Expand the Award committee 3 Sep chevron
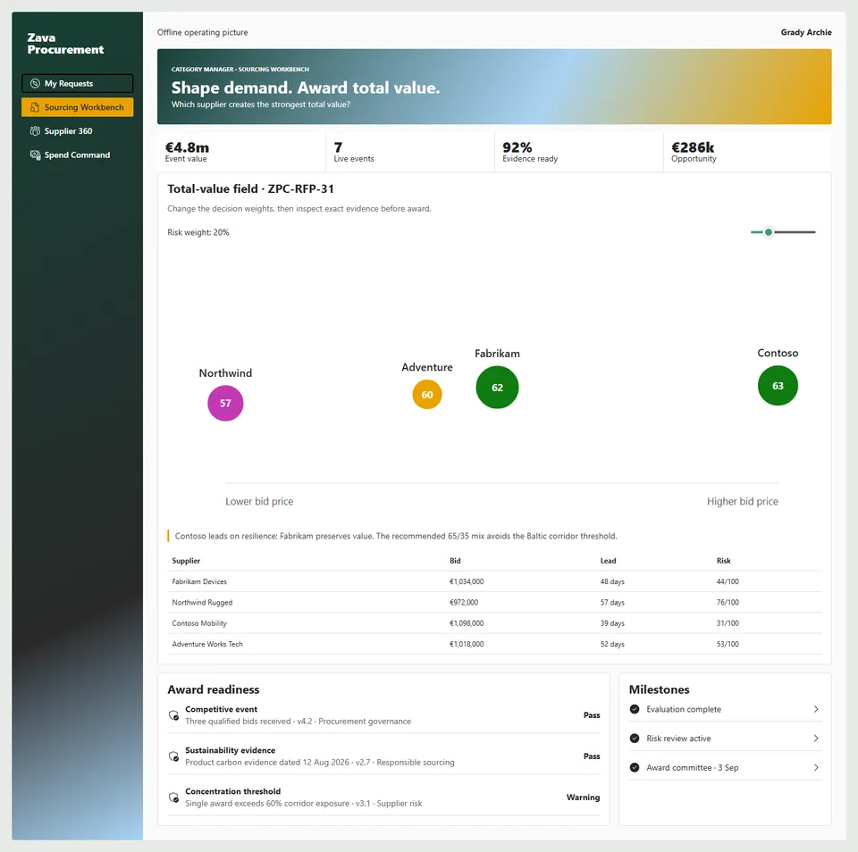 [x=816, y=768]
